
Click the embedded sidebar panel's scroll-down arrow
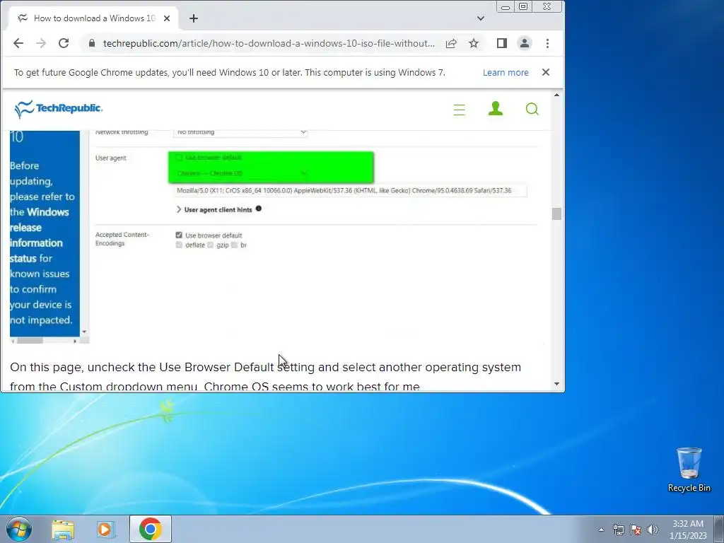pos(84,332)
